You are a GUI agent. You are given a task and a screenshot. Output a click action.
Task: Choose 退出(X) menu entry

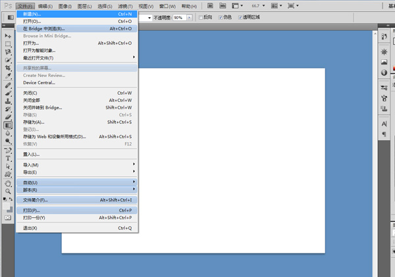click(x=77, y=228)
